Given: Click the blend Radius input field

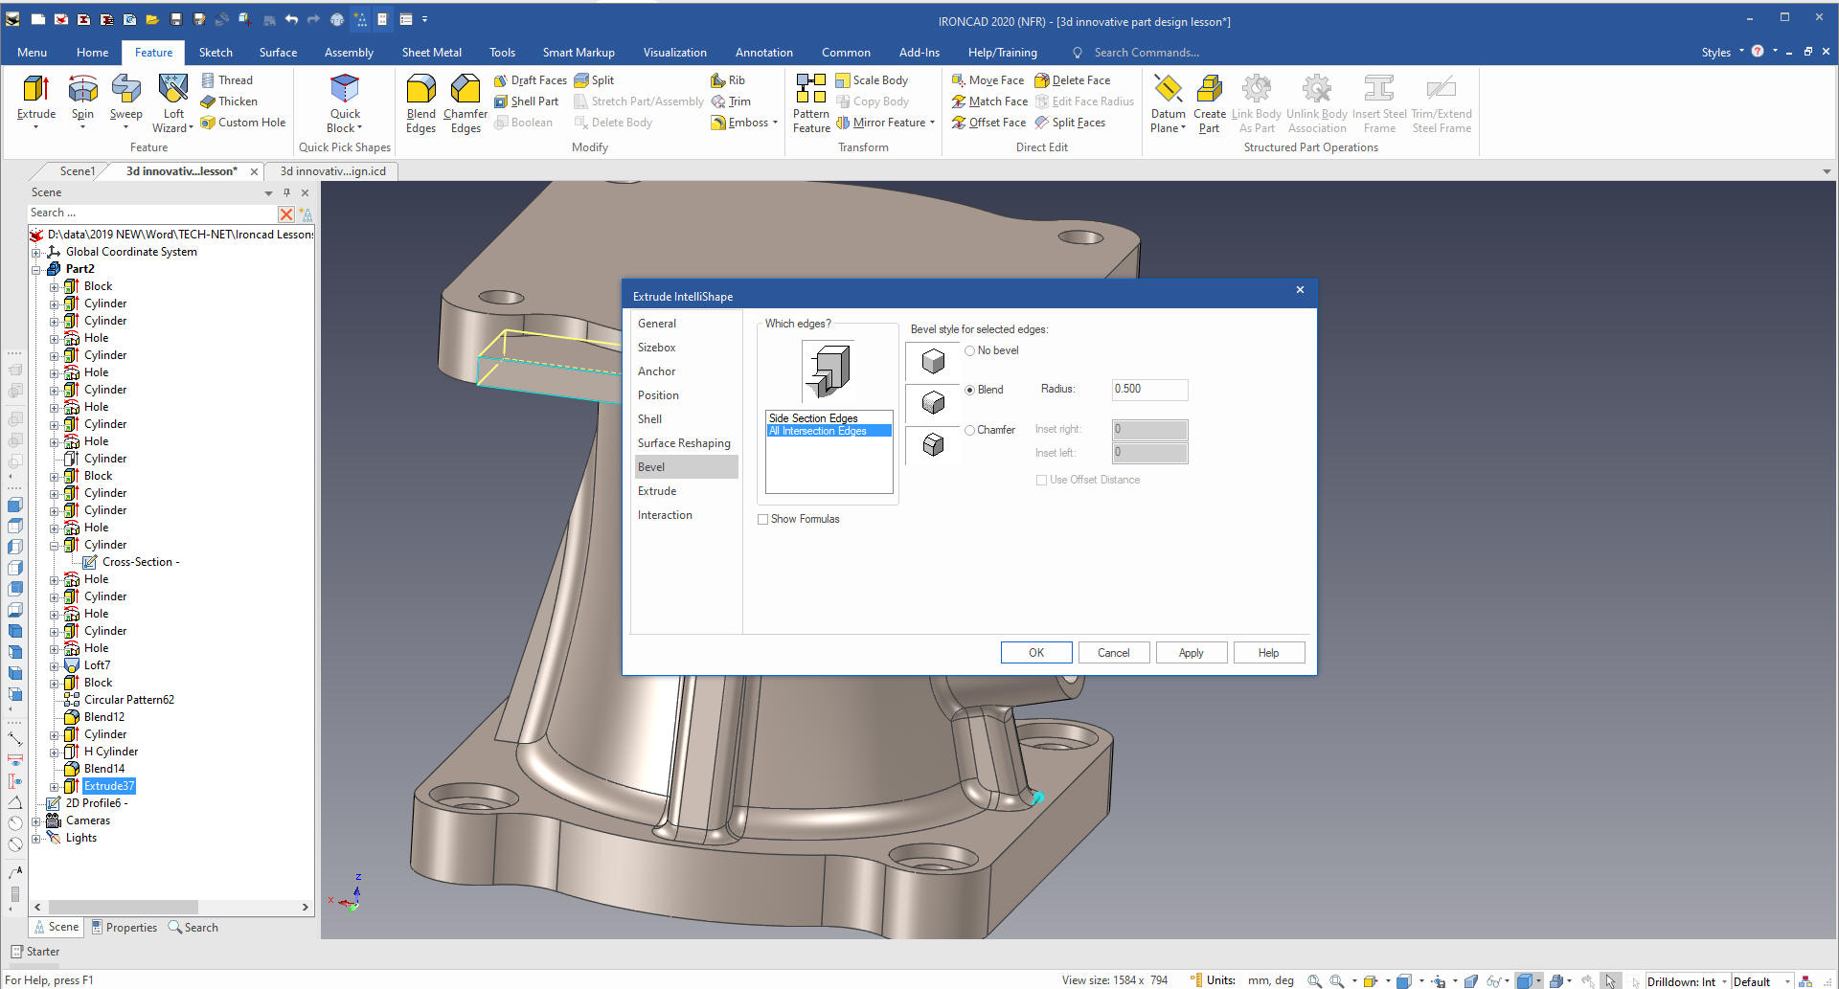Looking at the screenshot, I should 1148,390.
